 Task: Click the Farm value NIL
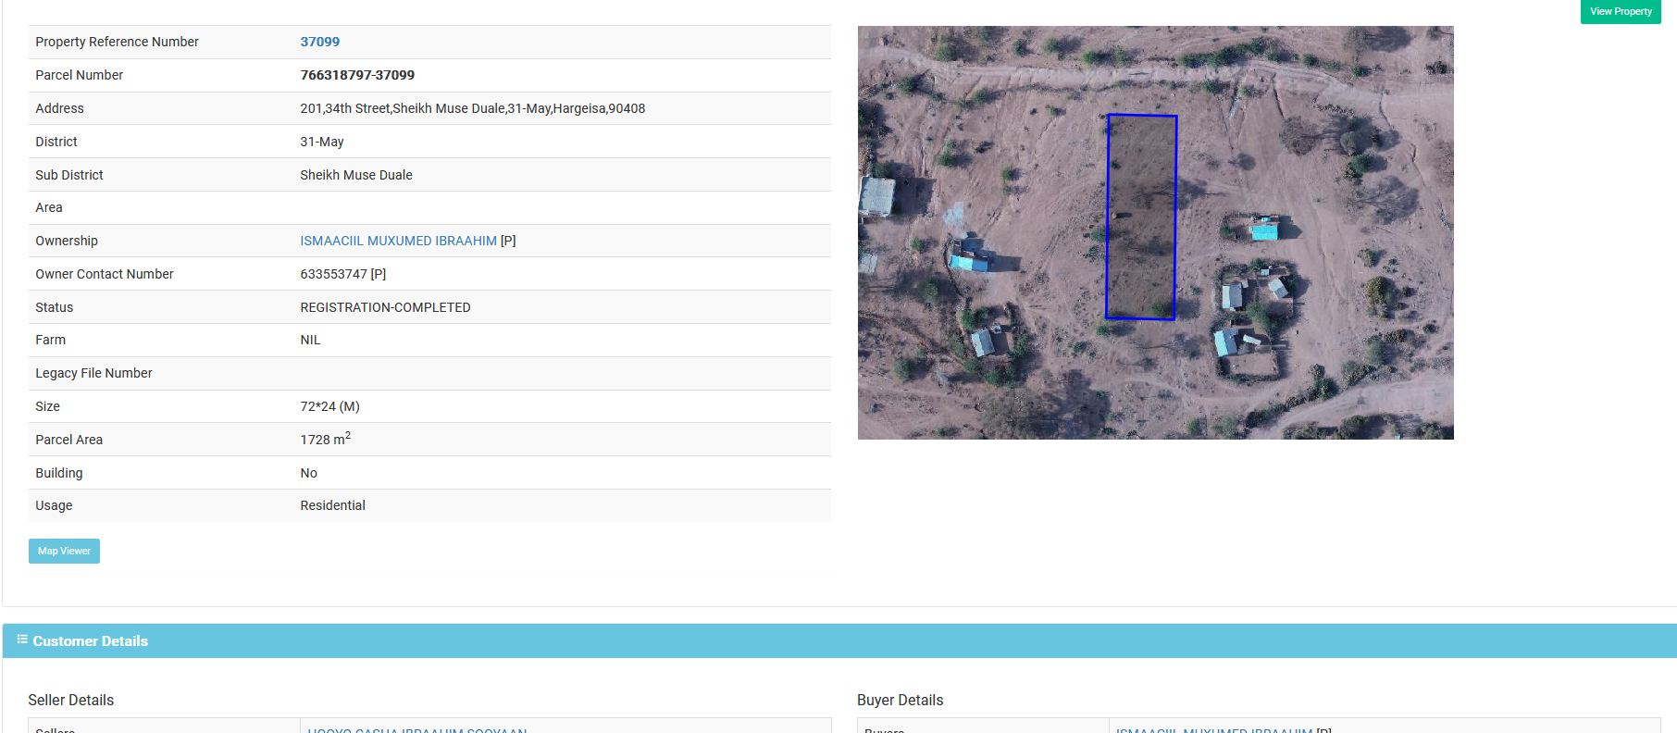[x=310, y=340]
